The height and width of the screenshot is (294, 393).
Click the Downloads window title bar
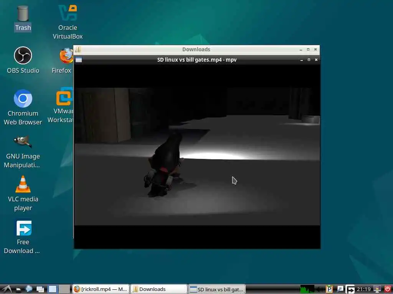(x=196, y=49)
